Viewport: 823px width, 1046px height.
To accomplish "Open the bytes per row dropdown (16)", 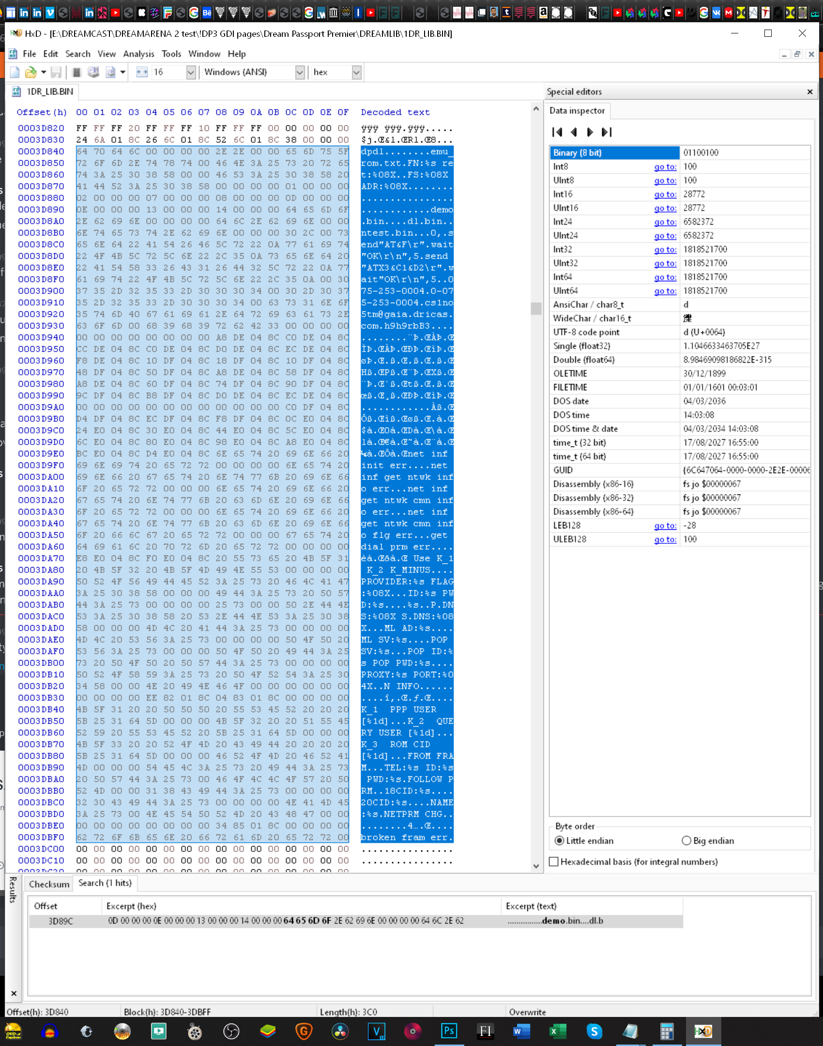I will tap(191, 72).
